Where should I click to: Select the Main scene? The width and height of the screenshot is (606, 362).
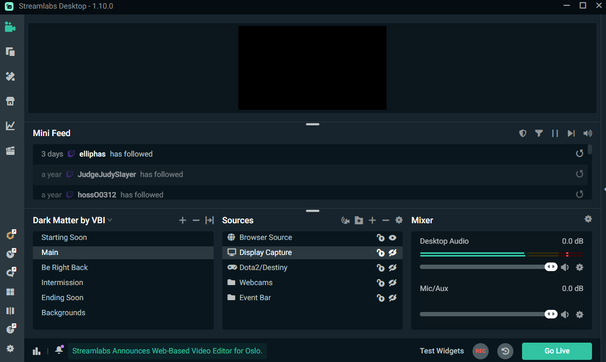pyautogui.click(x=123, y=253)
